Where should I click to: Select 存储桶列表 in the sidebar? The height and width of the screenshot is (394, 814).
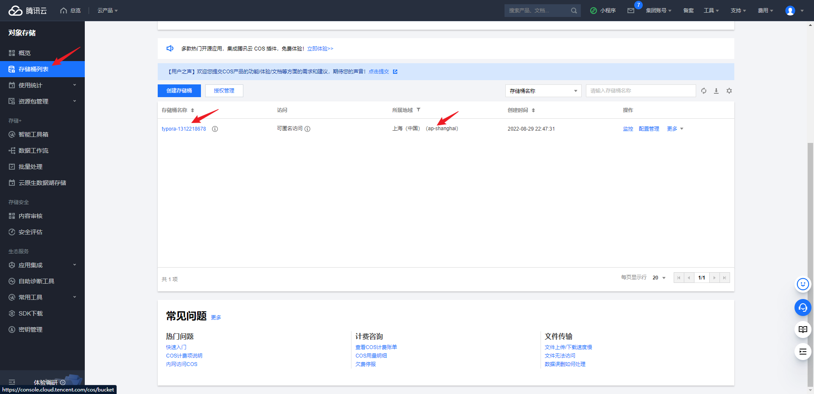(x=42, y=69)
